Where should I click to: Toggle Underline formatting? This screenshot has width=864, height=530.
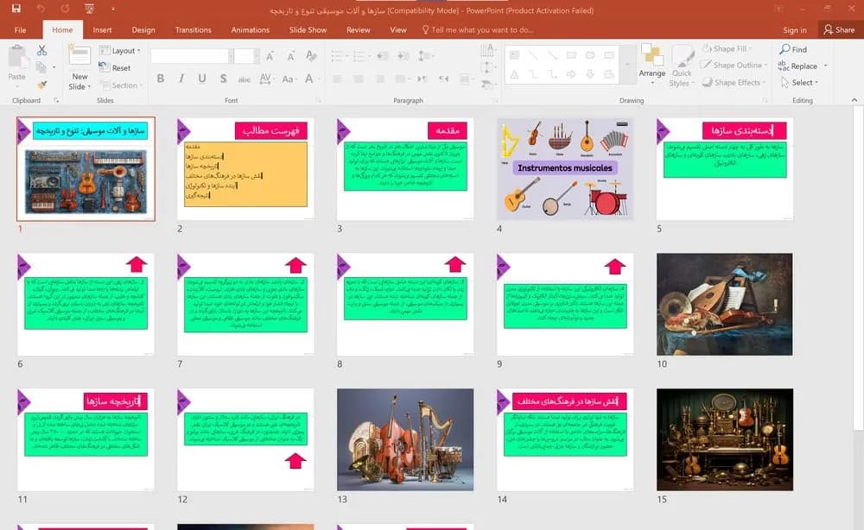(202, 79)
